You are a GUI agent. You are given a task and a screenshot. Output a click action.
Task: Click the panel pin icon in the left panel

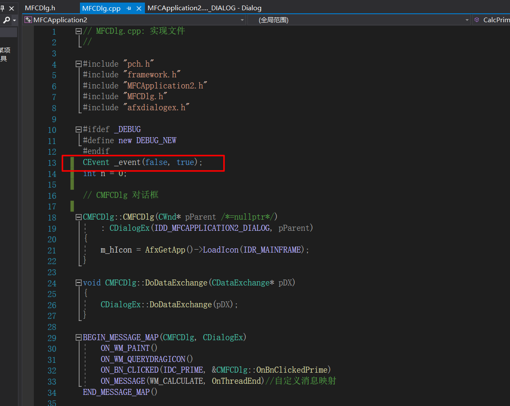pyautogui.click(x=2, y=8)
